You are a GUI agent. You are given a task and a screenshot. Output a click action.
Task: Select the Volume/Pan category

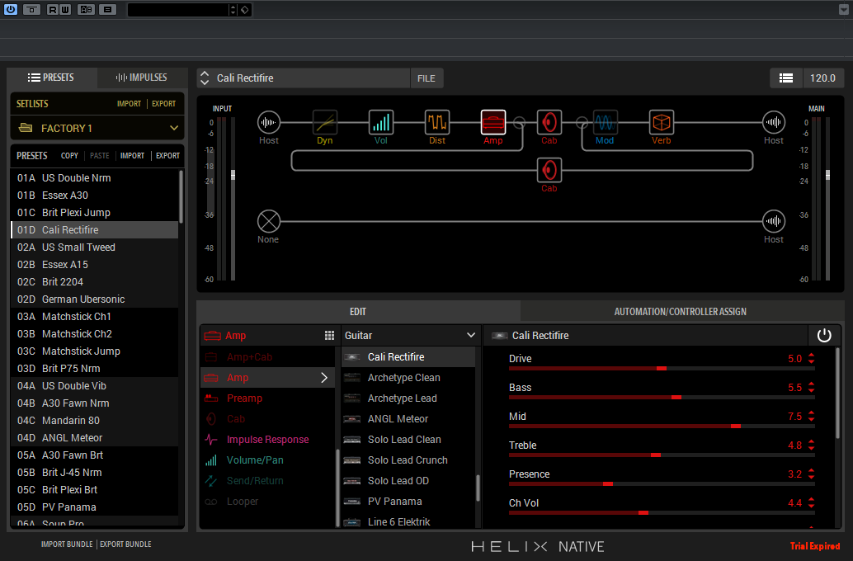267,460
